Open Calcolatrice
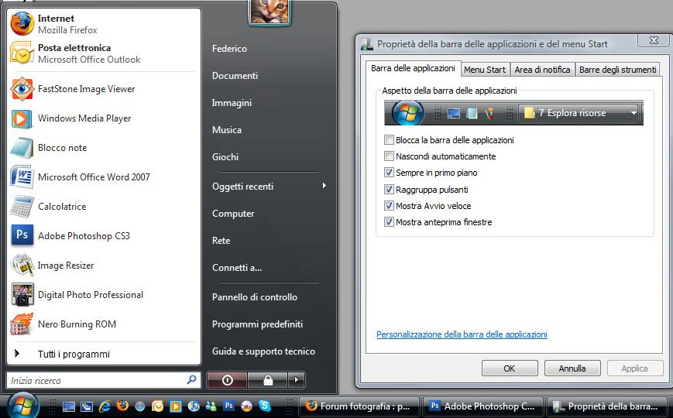Image resolution: width=673 pixels, height=418 pixels. point(104,207)
